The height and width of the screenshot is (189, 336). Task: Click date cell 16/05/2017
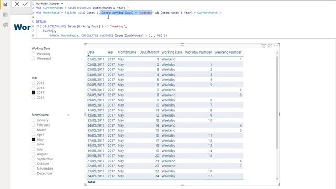(96, 135)
